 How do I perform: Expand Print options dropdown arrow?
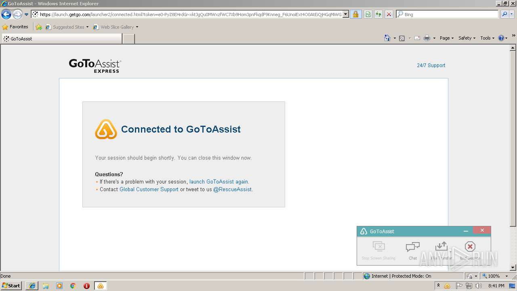(x=434, y=38)
